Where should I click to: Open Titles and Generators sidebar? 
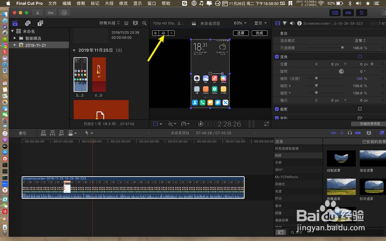pos(41,23)
